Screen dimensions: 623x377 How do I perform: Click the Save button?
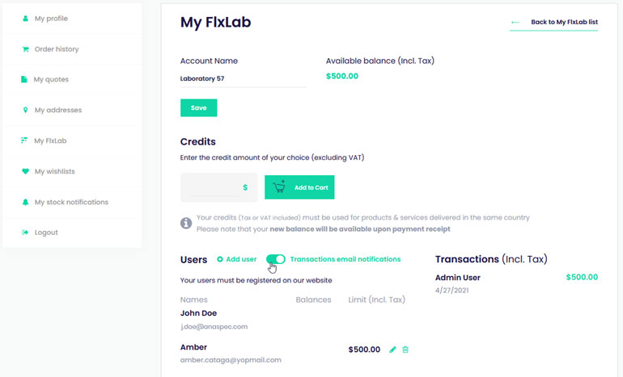tap(199, 108)
